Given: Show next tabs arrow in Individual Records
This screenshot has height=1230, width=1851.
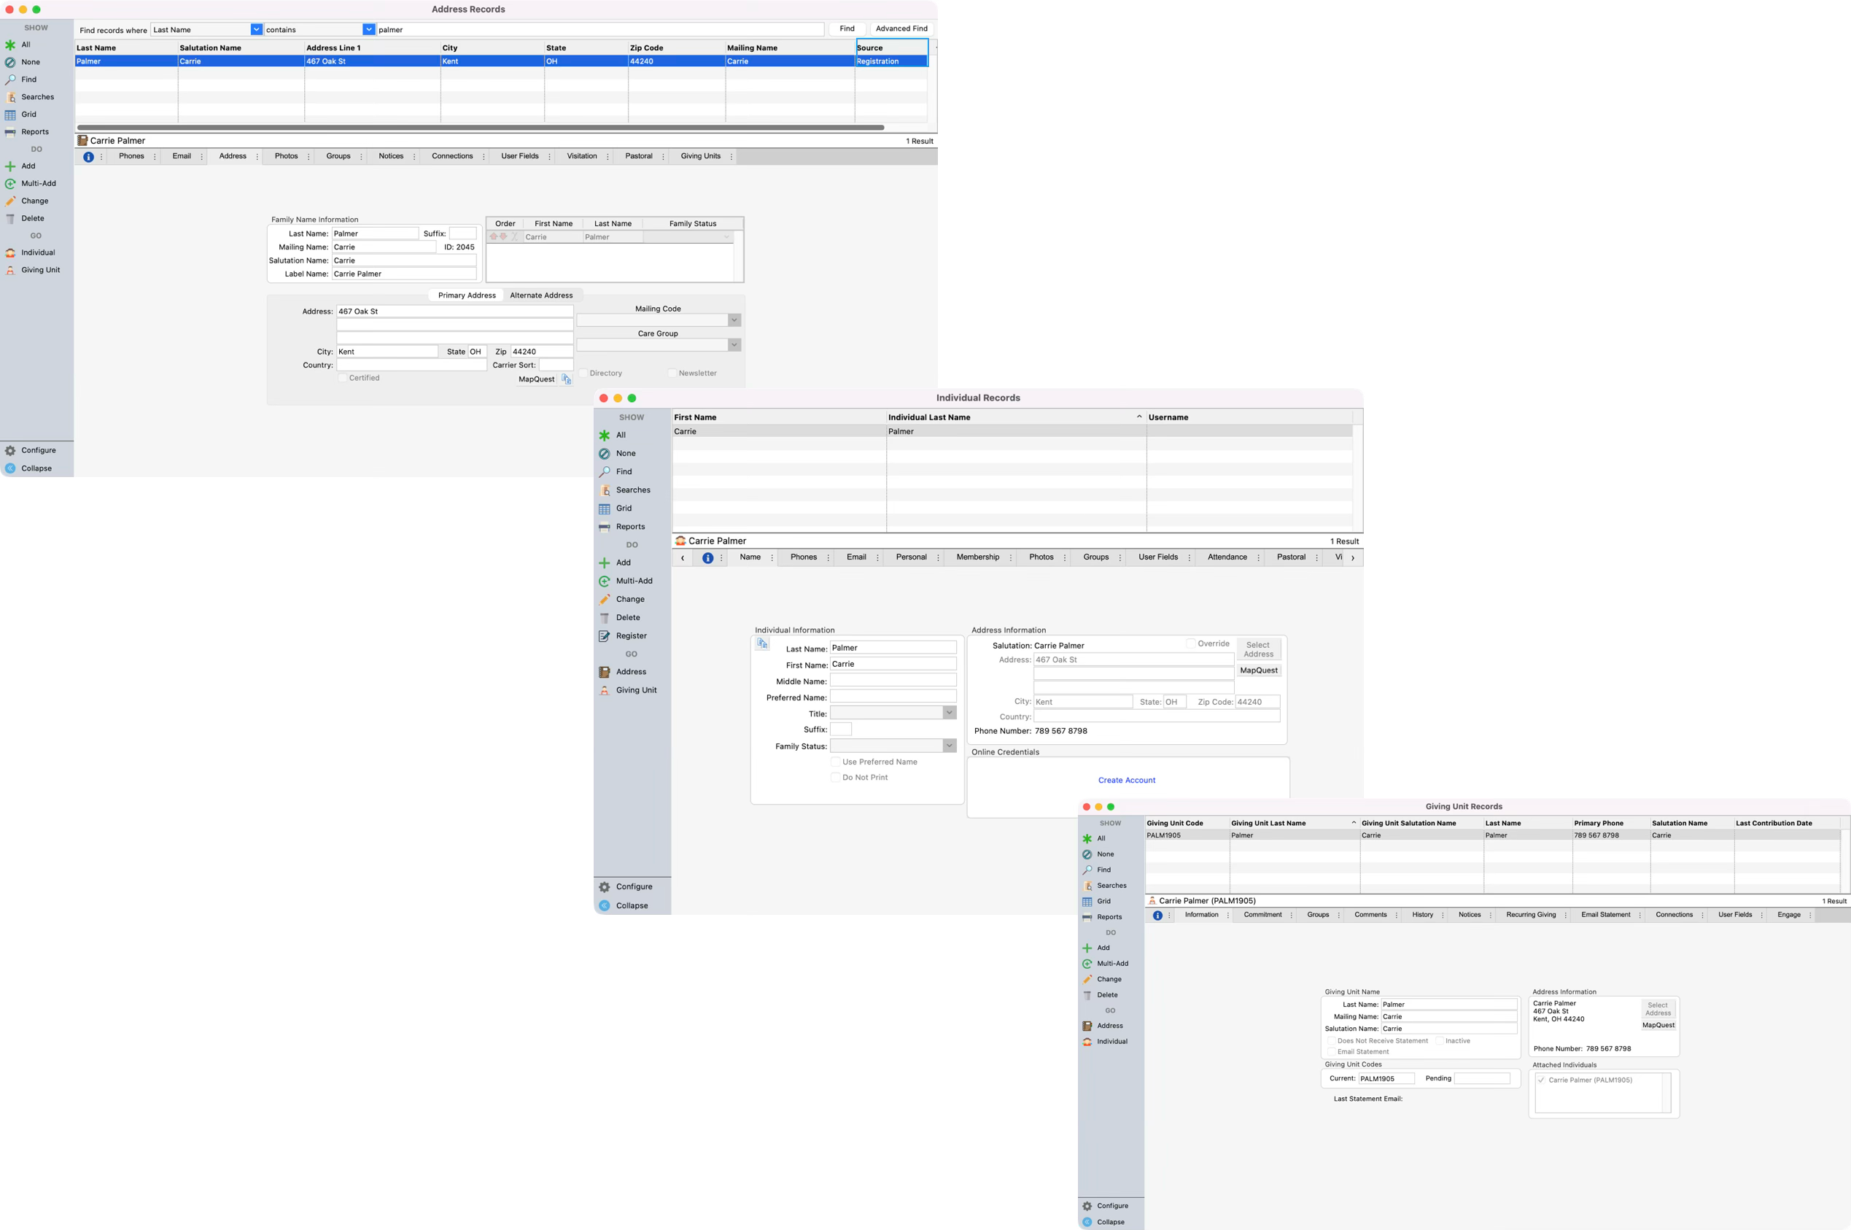Looking at the screenshot, I should (1353, 559).
